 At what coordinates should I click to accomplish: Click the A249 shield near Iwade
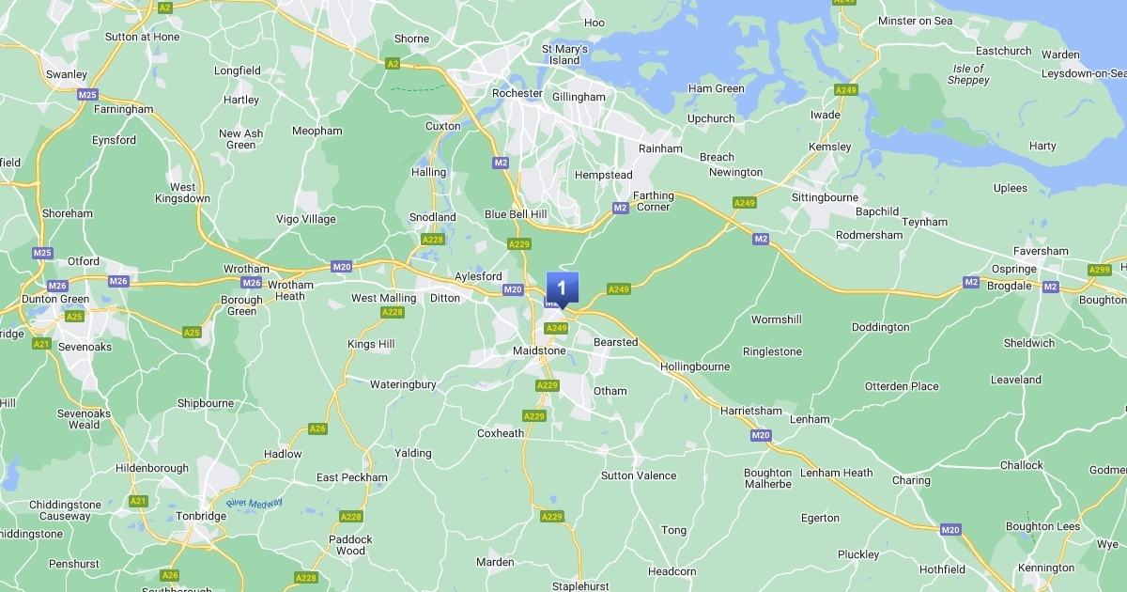click(846, 89)
